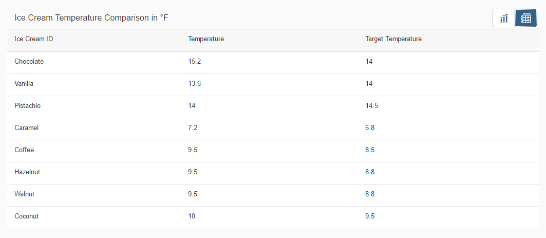
Task: Click the Temperature column header
Action: (206, 39)
